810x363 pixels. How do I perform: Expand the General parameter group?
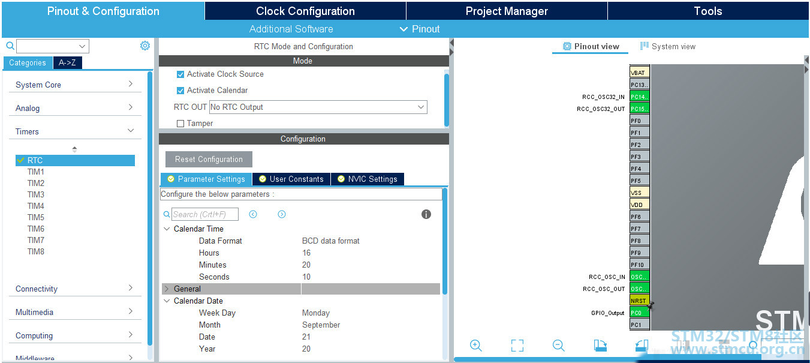(167, 289)
